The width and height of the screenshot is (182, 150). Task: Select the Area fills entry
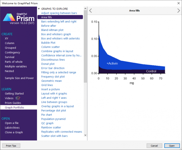click(60, 17)
